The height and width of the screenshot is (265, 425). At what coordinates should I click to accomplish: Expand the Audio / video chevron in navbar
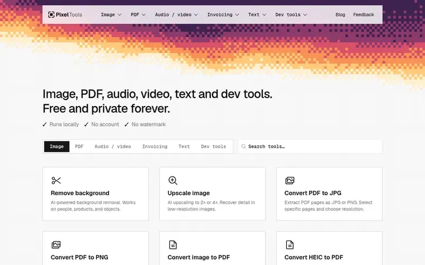(x=196, y=15)
